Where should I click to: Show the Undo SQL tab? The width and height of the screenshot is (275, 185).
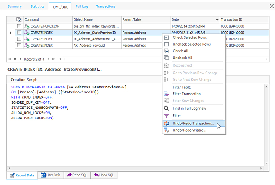pos(104,175)
